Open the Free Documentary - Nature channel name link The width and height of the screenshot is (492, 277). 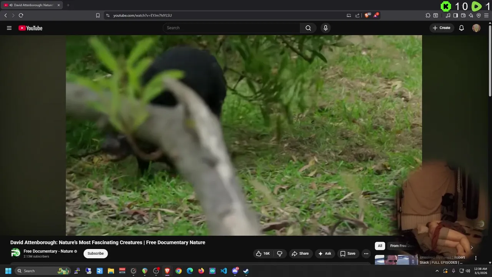48,251
